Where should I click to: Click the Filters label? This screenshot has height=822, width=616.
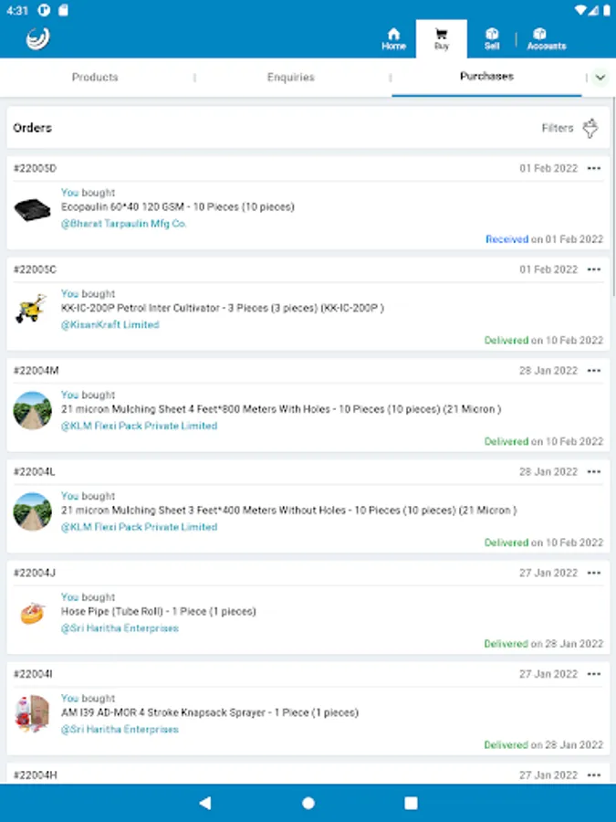(558, 128)
